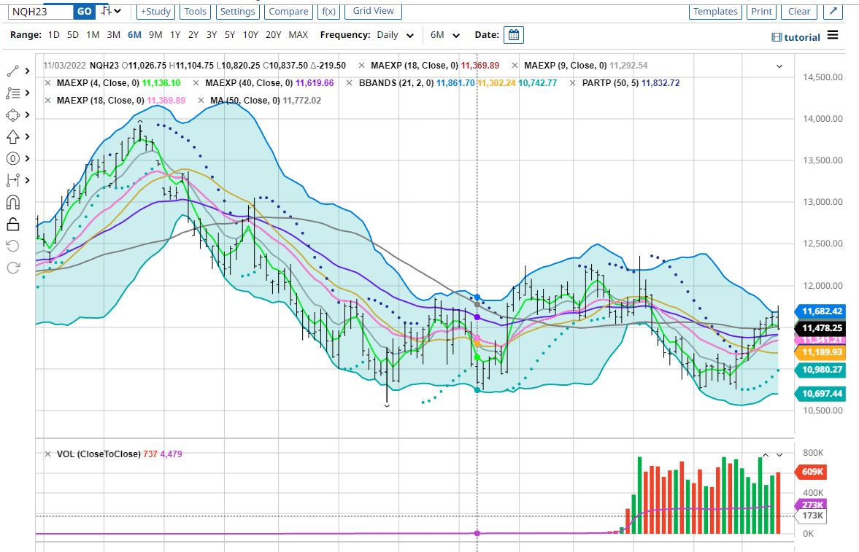Remove the VOL (CloseToClose) study
Image resolution: width=859 pixels, height=552 pixels.
click(47, 454)
